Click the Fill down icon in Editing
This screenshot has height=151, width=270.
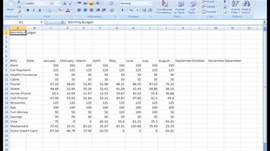tap(225, 7)
